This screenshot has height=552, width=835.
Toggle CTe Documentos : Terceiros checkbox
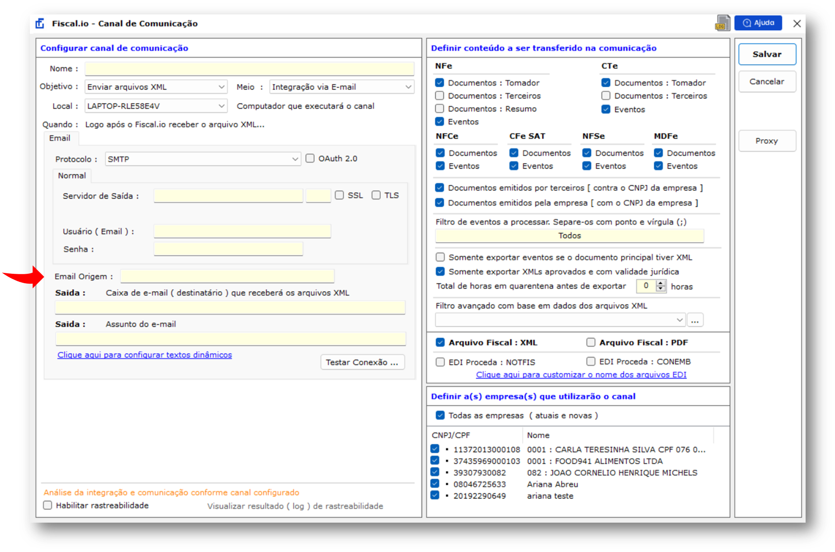(x=606, y=96)
